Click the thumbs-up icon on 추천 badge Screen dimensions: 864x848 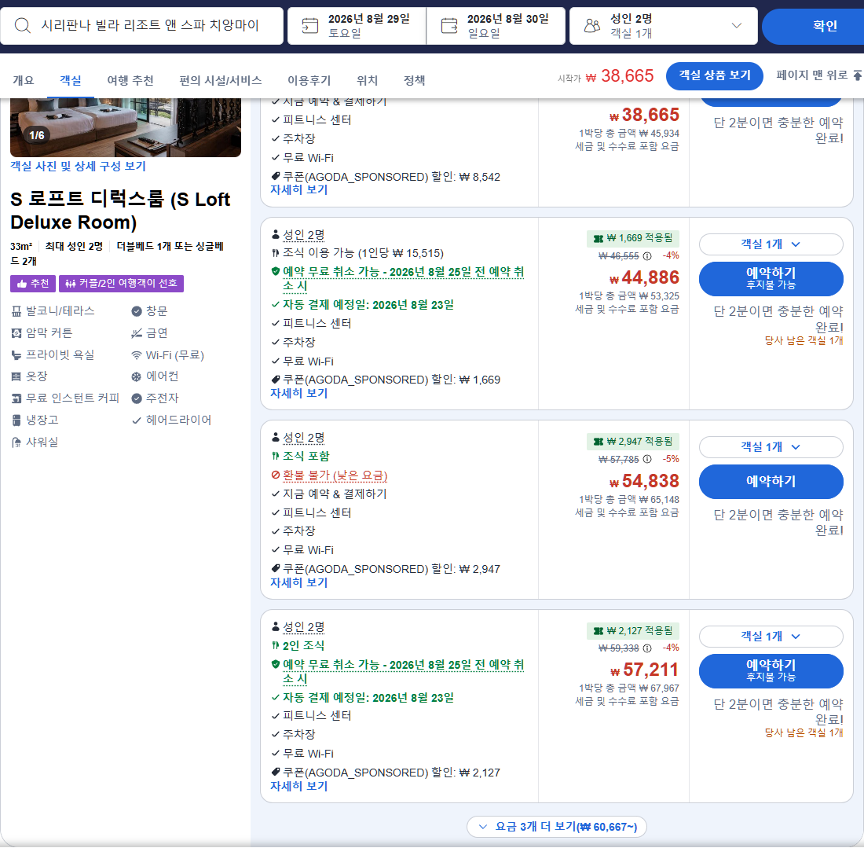[x=22, y=284]
